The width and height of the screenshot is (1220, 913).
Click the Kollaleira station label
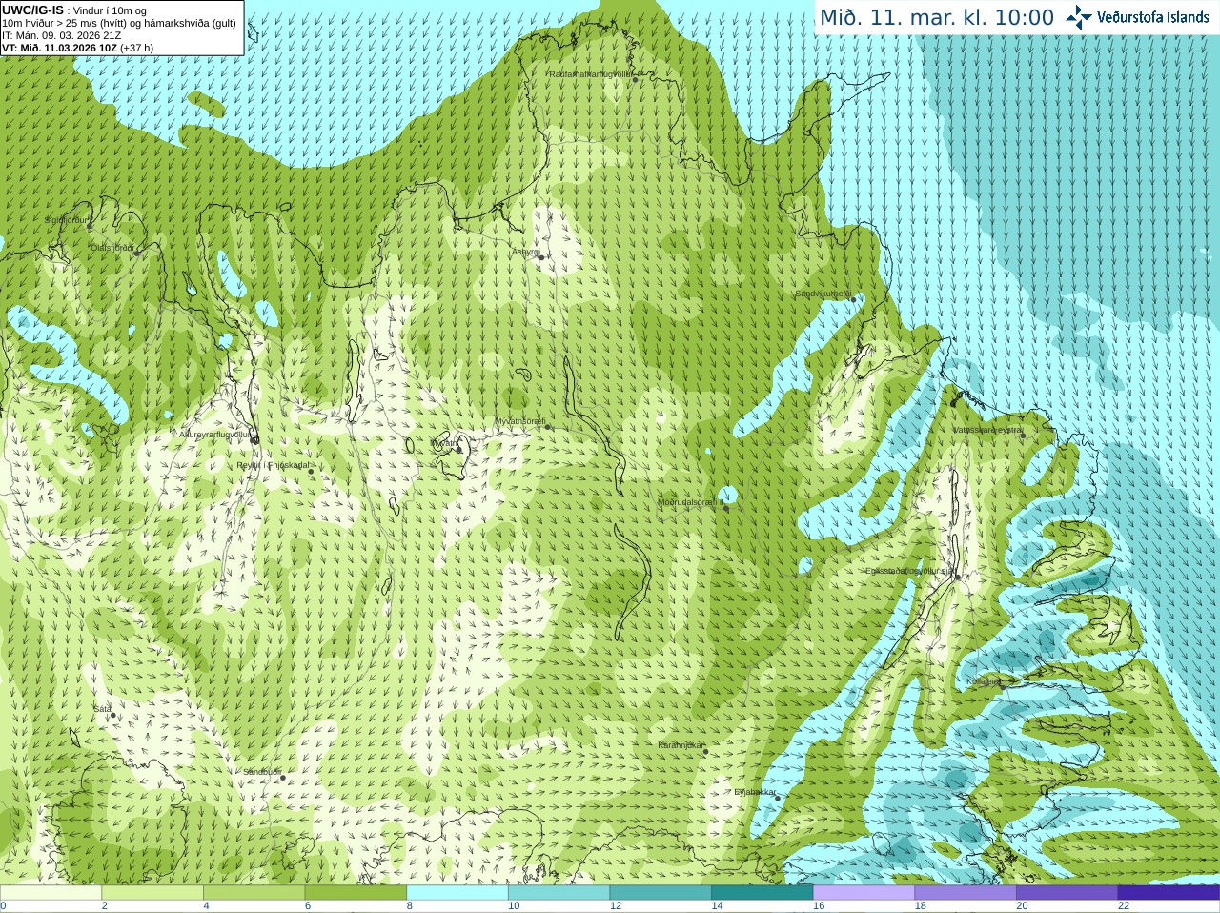click(982, 681)
